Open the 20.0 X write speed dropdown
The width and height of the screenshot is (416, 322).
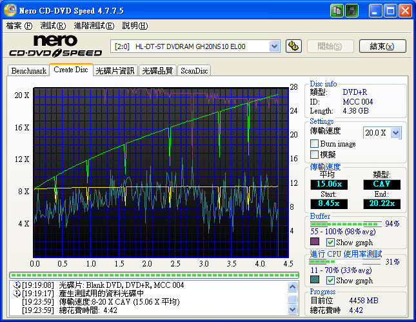coord(395,132)
